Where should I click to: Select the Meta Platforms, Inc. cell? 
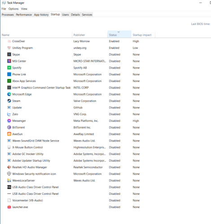pos(86,121)
